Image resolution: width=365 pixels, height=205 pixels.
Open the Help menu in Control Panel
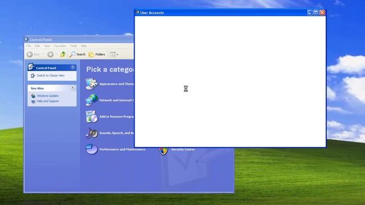(84, 46)
